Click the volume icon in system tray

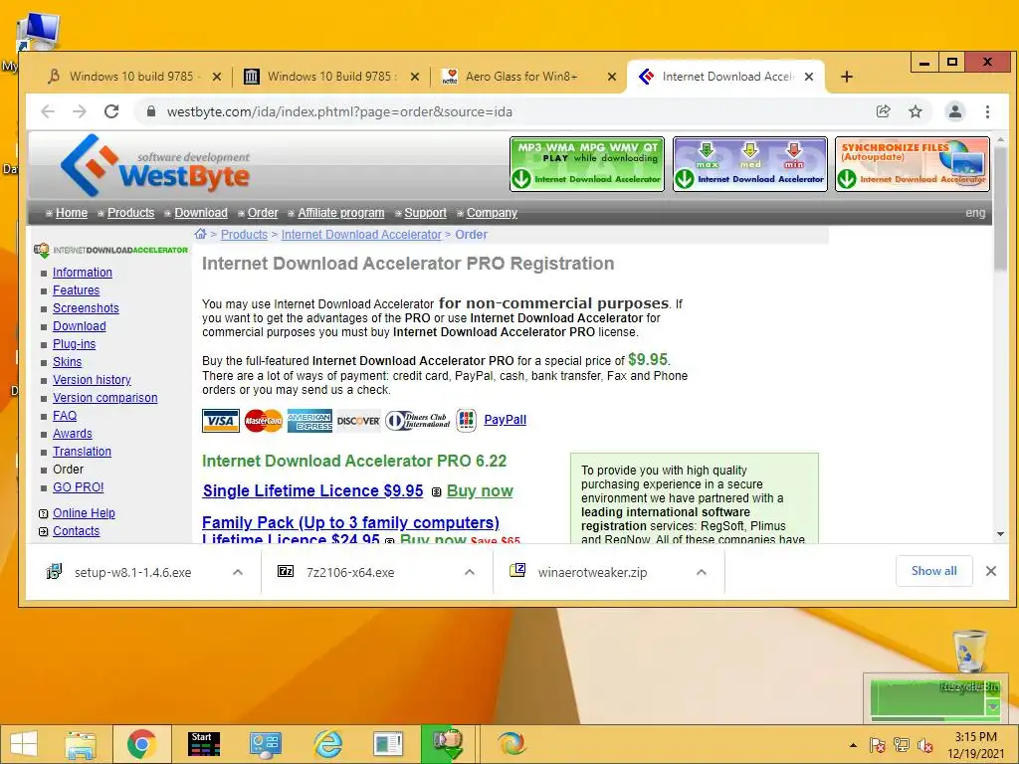point(924,745)
